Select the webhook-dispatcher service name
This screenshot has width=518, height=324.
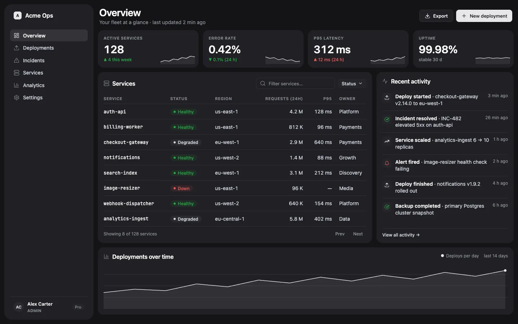[129, 204]
